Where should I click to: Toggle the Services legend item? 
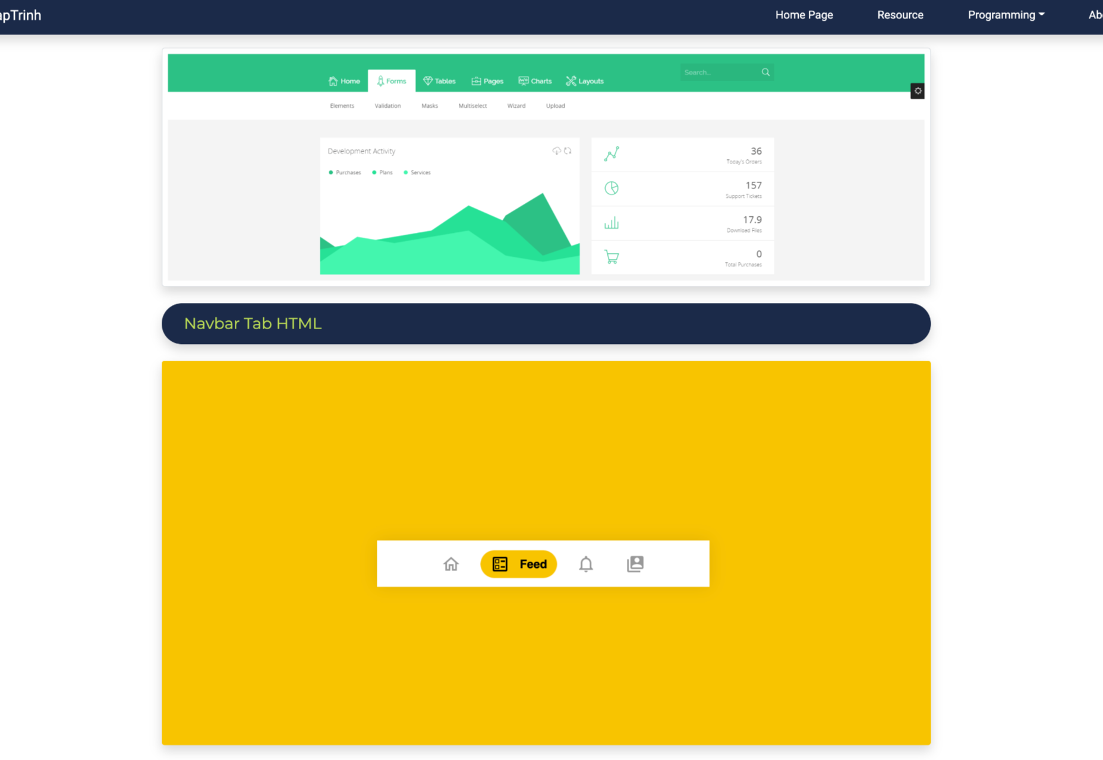click(417, 172)
